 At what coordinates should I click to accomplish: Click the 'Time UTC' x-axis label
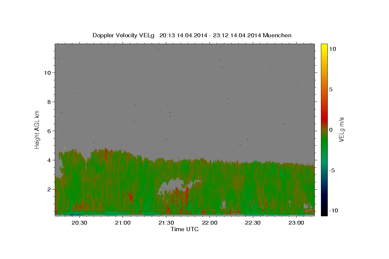[184, 229]
